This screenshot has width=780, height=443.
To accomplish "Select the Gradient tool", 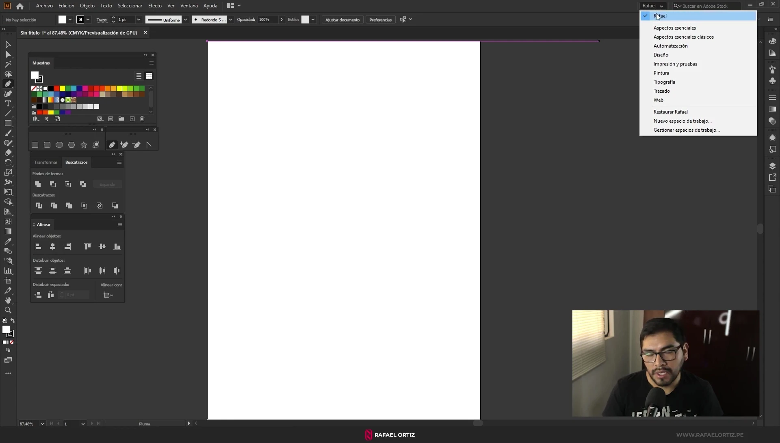I will coord(8,232).
